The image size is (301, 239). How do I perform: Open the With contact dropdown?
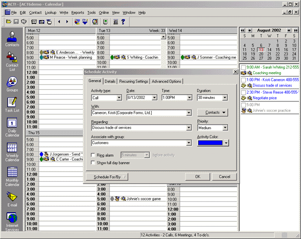pos(189,113)
